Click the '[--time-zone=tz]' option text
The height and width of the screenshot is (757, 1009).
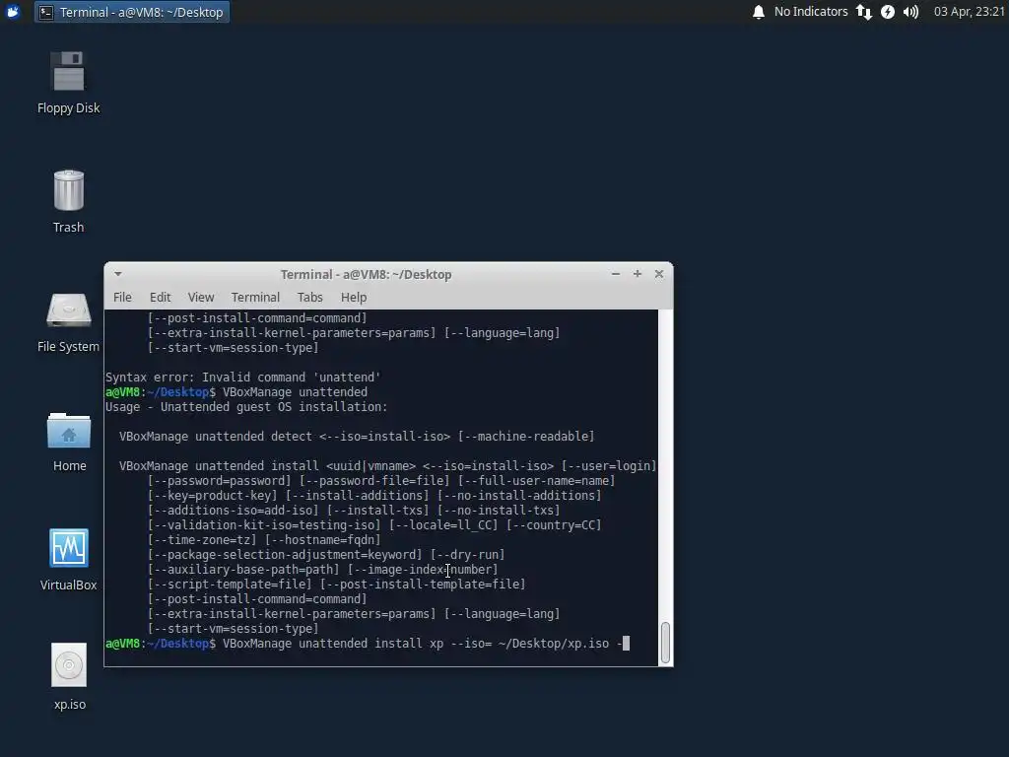coord(202,540)
